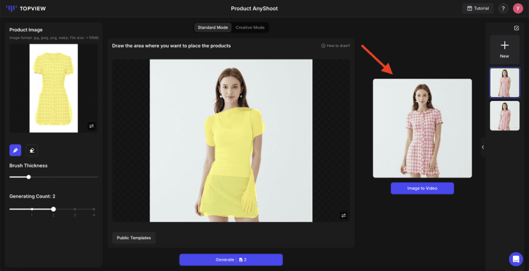Click the swap icon on model canvas

[343, 215]
